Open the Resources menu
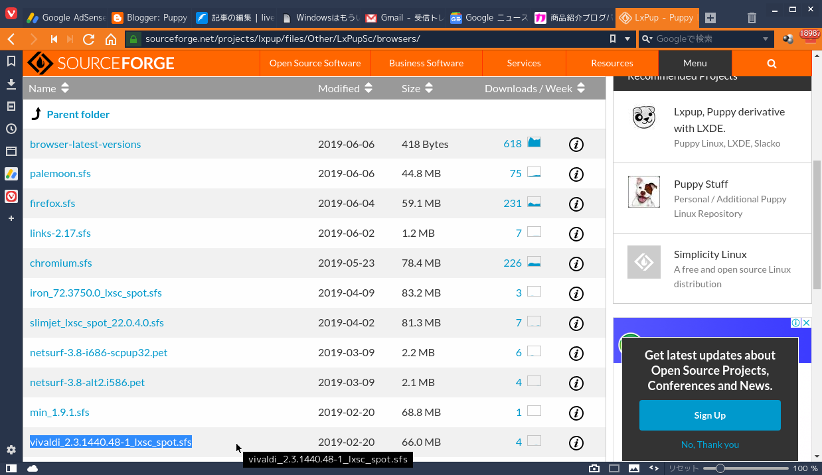 pos(612,63)
